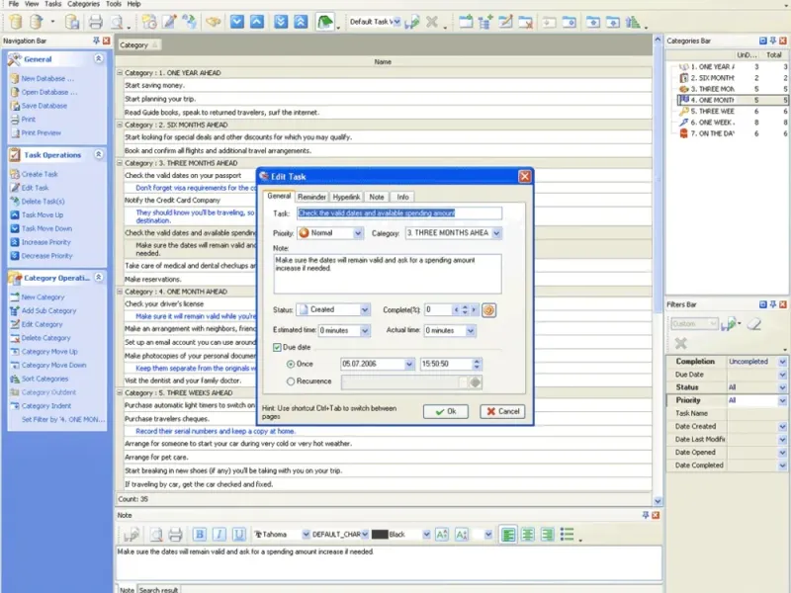791x593 pixels.
Task: Select the Once radio button
Action: tap(290, 364)
